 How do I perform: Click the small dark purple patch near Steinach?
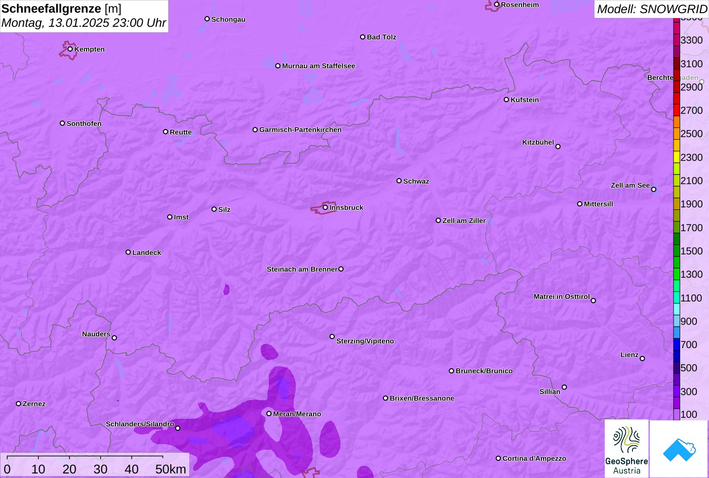tap(226, 289)
